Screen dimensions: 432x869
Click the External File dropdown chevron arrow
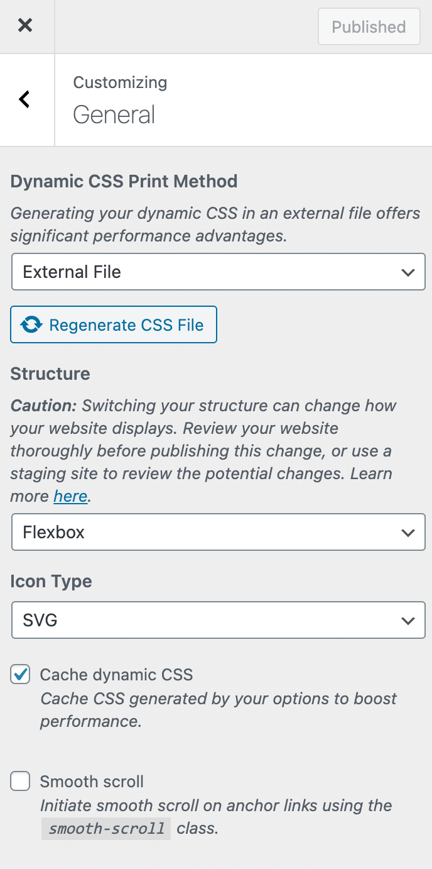(x=408, y=272)
